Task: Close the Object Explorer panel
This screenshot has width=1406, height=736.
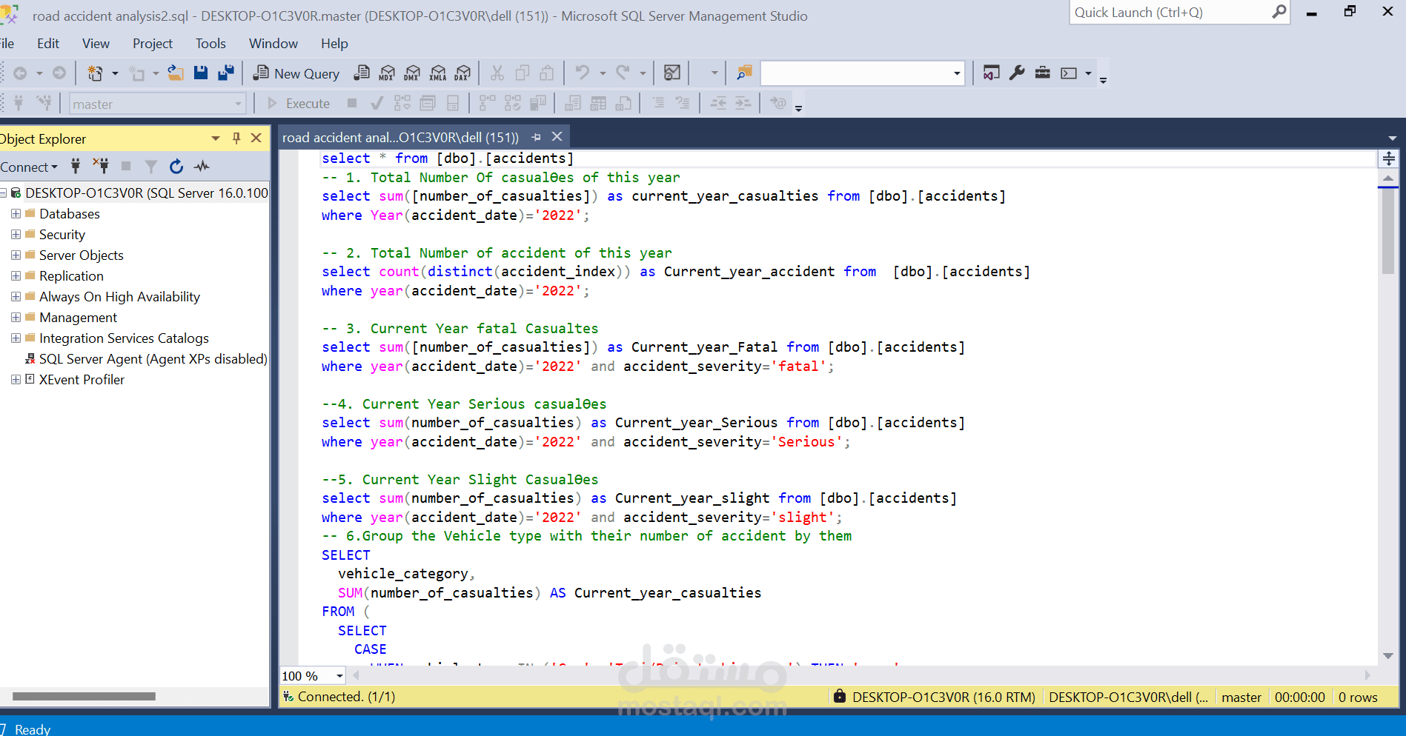Action: coord(256,138)
